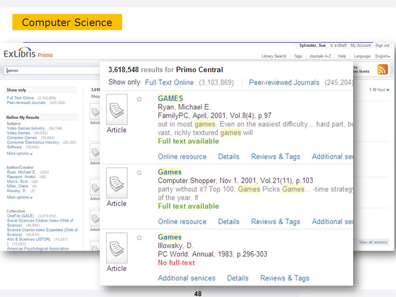Click Full text available under FamilyPC article
The image size is (396, 297).
189,141
